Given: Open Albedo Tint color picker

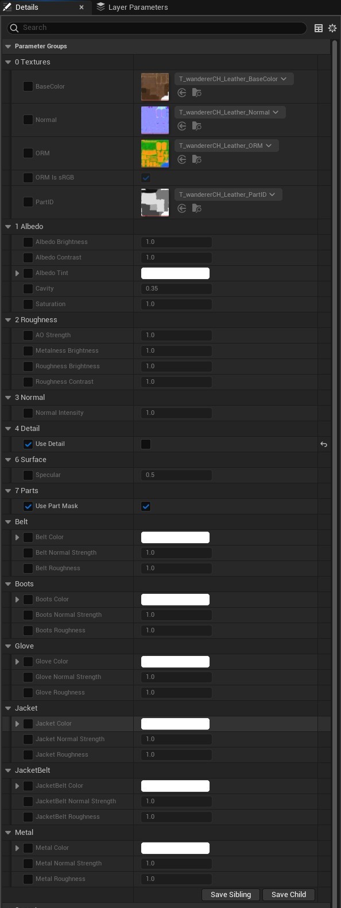Looking at the screenshot, I should pyautogui.click(x=175, y=273).
